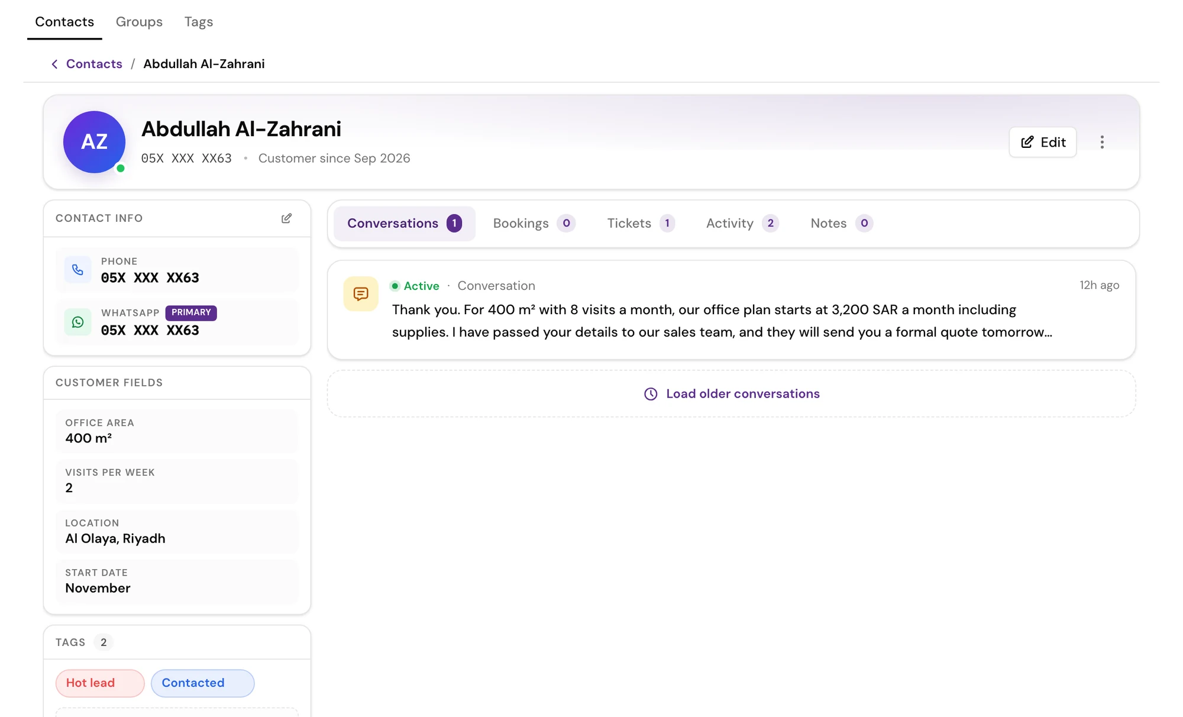Open the Tickets tab

pyautogui.click(x=641, y=223)
